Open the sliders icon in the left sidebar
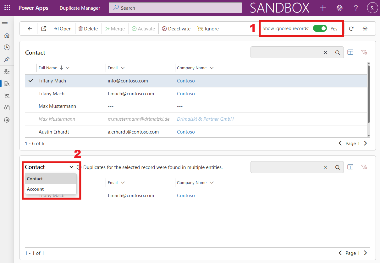Image resolution: width=380 pixels, height=263 pixels. 7,71
